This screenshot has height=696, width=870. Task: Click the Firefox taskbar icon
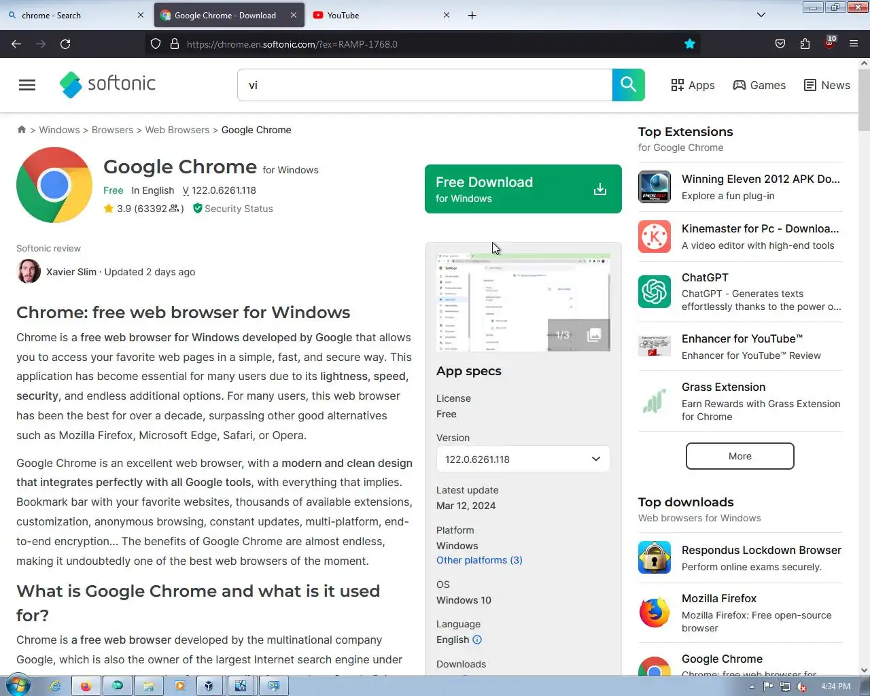click(x=86, y=686)
